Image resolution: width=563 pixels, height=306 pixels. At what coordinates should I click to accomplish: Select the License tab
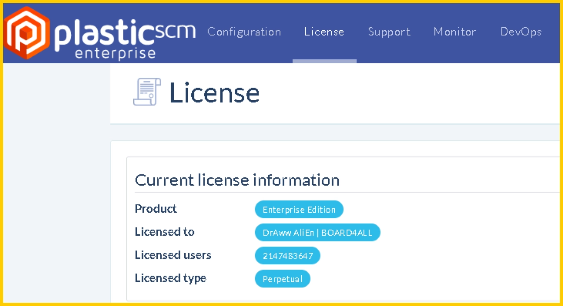[324, 32]
